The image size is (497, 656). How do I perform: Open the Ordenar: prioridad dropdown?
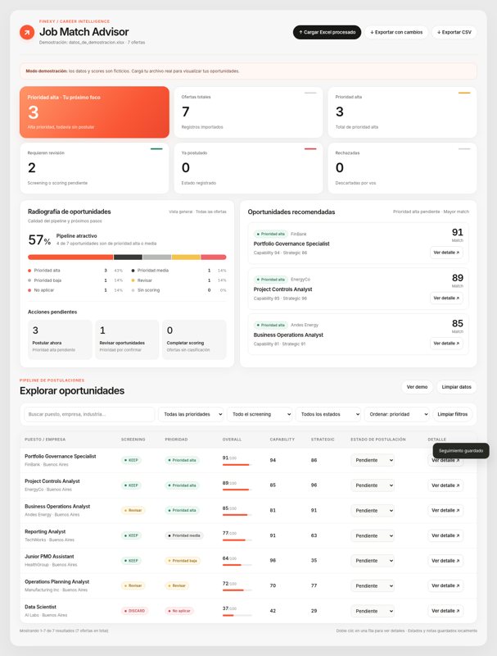click(x=397, y=414)
